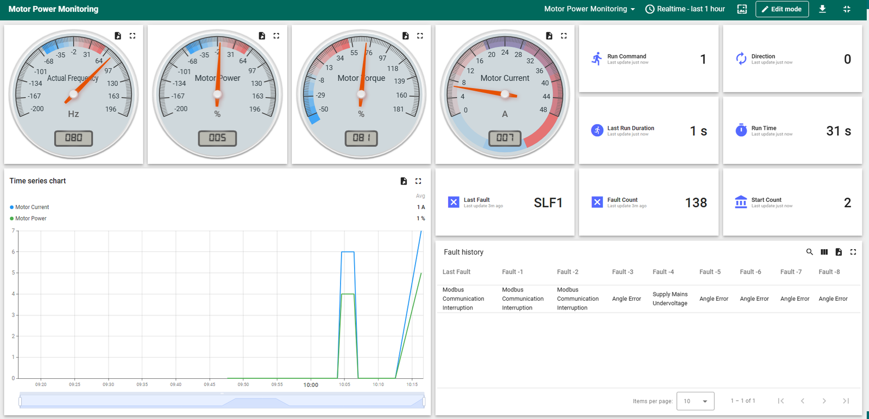Image resolution: width=869 pixels, height=419 pixels.
Task: Expand Motor Torque gauge to fullscreen
Action: point(420,36)
